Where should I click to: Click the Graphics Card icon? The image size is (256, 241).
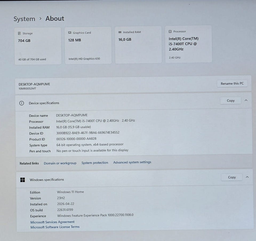coord(70,33)
